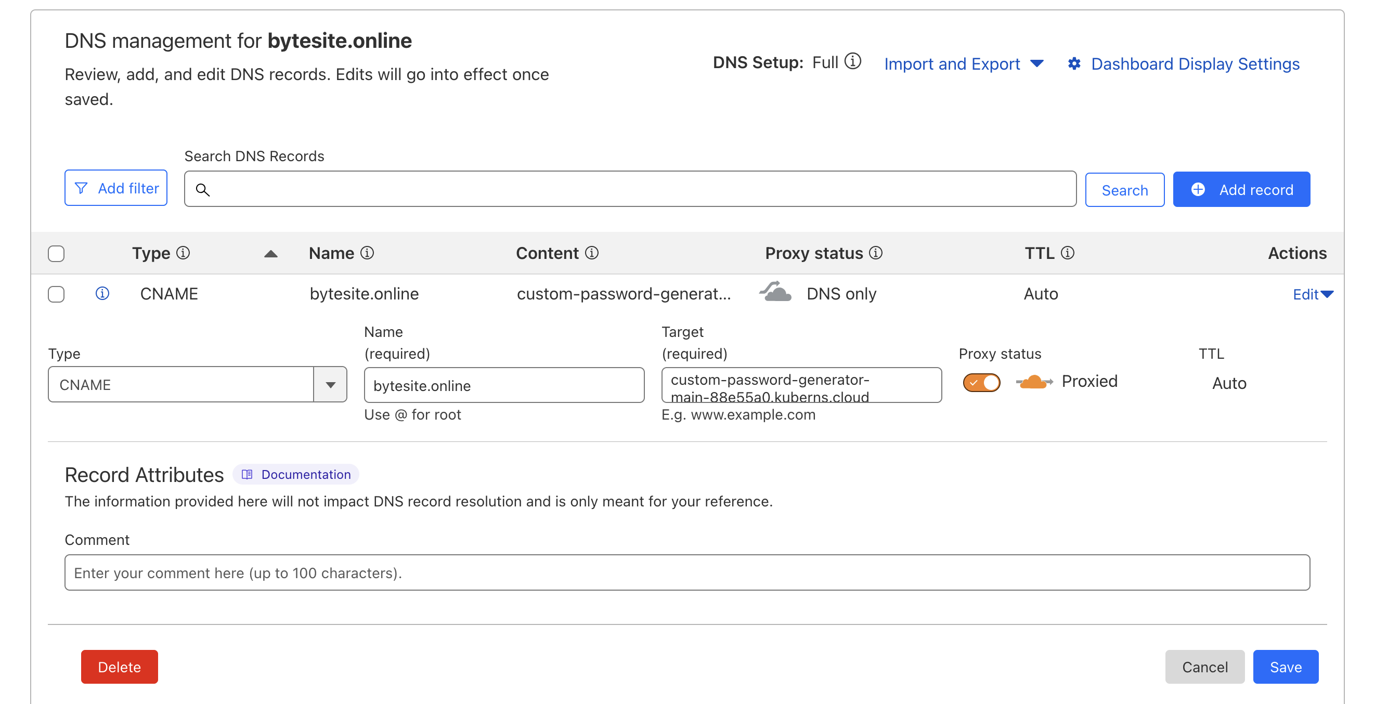The width and height of the screenshot is (1375, 704).
Task: Click the Content column info icon
Action: tap(591, 253)
